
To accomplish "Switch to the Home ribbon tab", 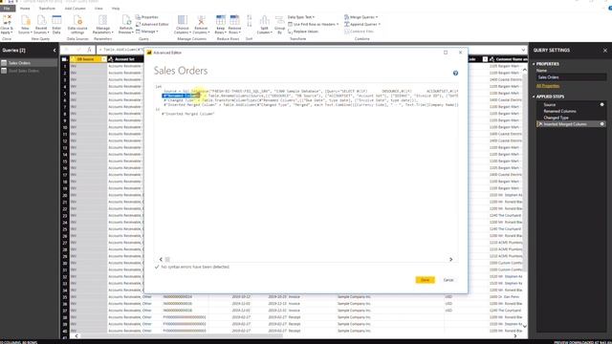I will [25, 9].
